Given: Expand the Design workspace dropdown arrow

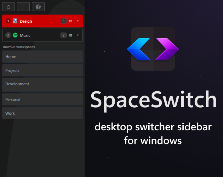Looking at the screenshot, I should [x=78, y=21].
